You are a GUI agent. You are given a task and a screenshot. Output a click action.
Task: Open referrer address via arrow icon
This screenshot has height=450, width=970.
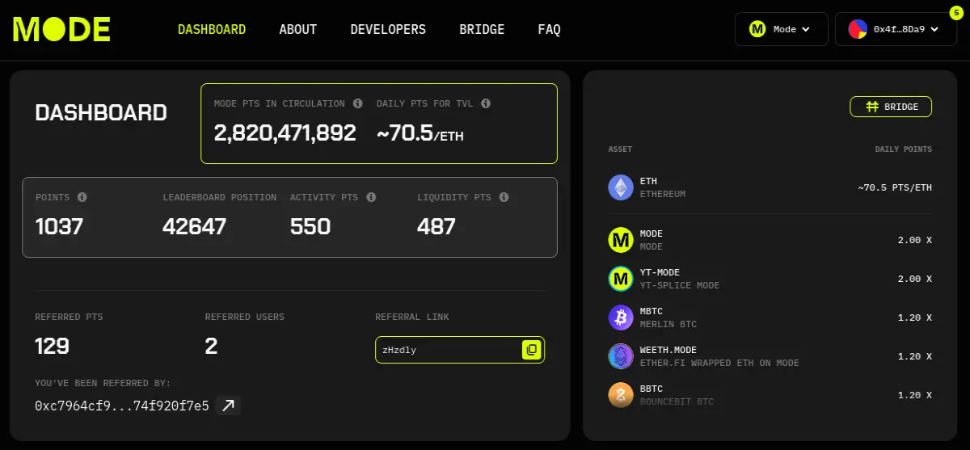(x=229, y=406)
